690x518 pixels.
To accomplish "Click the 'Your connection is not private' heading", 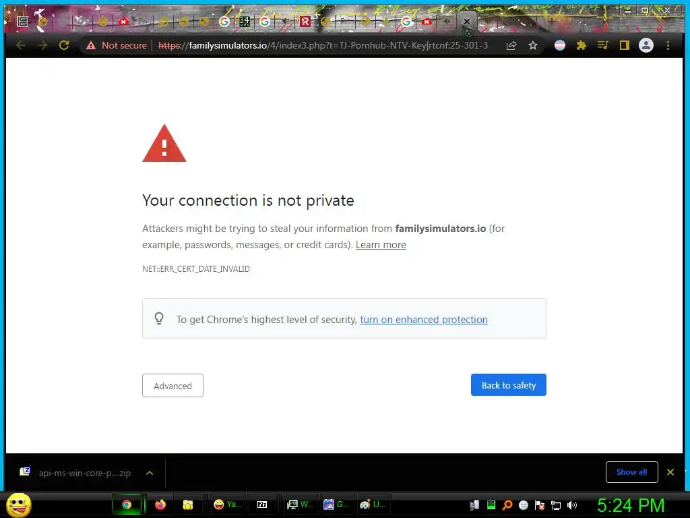I will tap(248, 200).
